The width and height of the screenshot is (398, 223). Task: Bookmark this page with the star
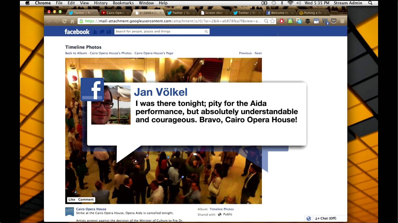pyautogui.click(x=272, y=21)
